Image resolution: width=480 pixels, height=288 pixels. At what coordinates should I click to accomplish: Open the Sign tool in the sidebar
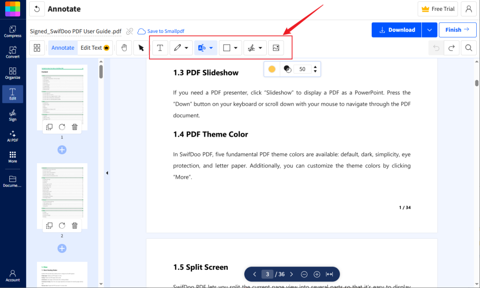click(13, 115)
